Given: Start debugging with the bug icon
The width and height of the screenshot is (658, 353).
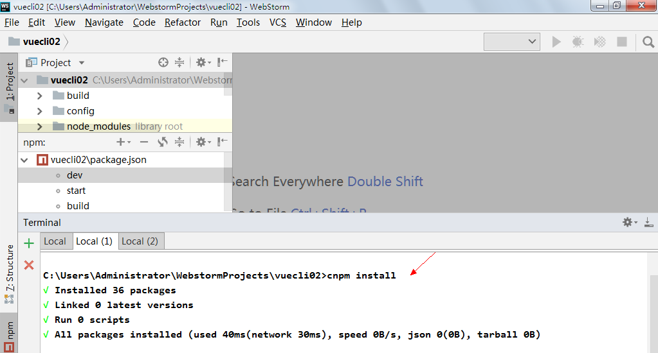Looking at the screenshot, I should (578, 42).
